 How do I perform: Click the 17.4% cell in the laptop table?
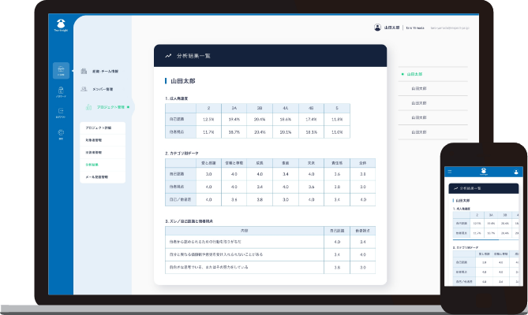point(311,119)
